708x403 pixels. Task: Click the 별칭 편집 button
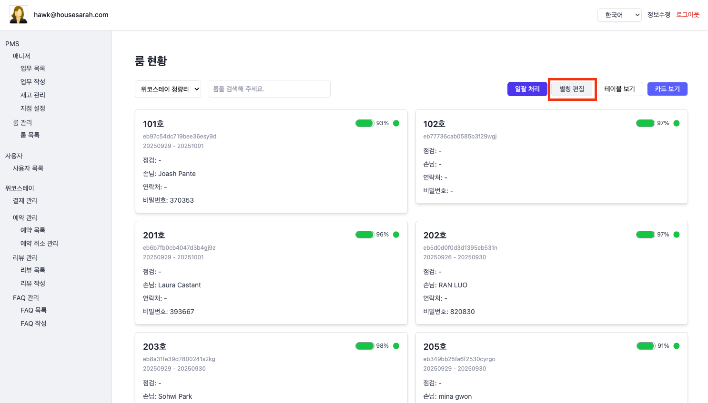tap(572, 89)
